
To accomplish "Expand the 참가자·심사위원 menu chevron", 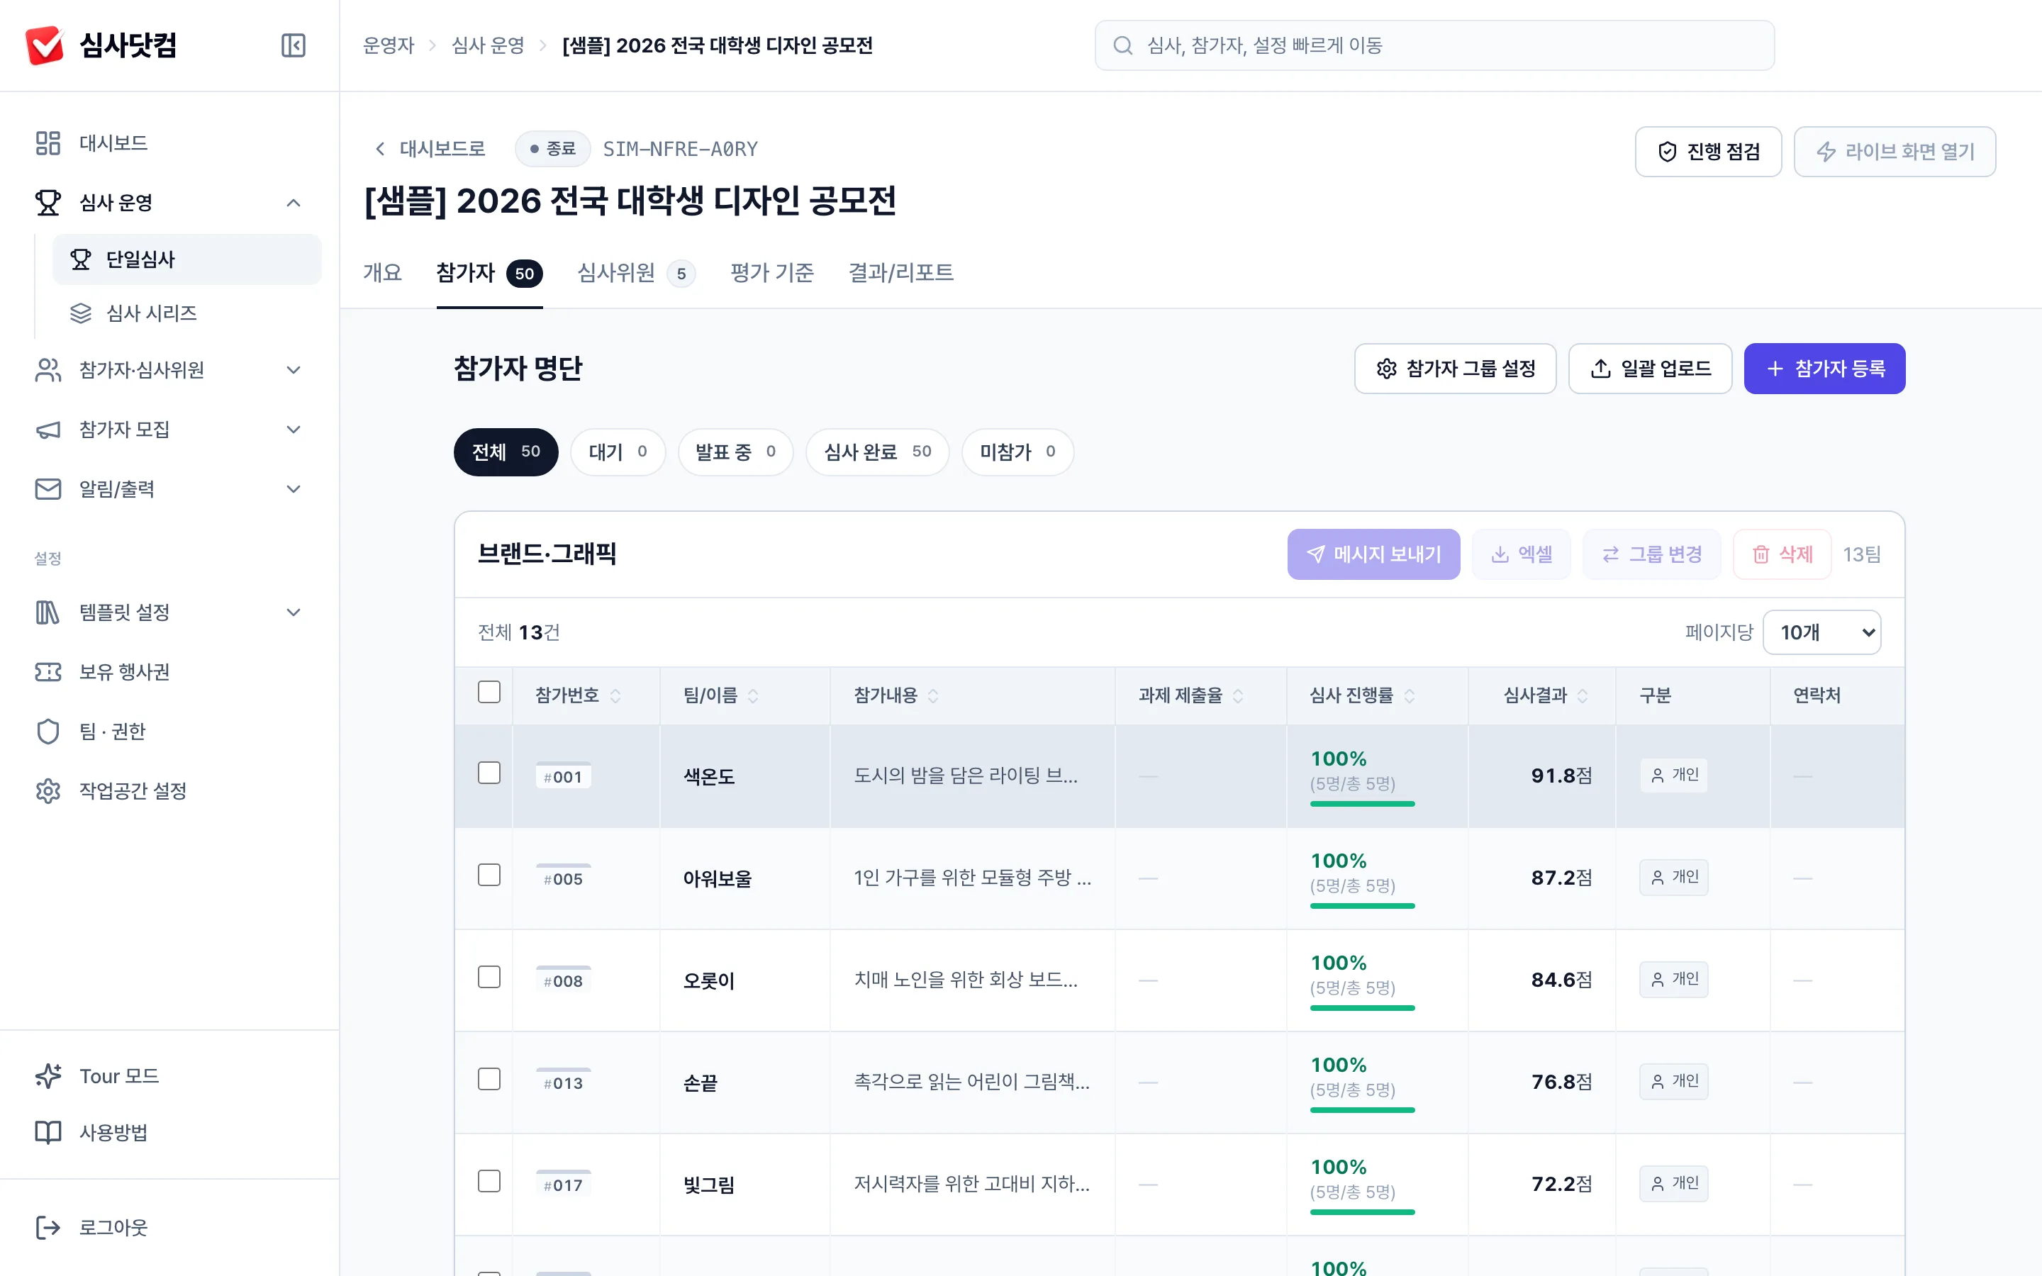I will (293, 369).
